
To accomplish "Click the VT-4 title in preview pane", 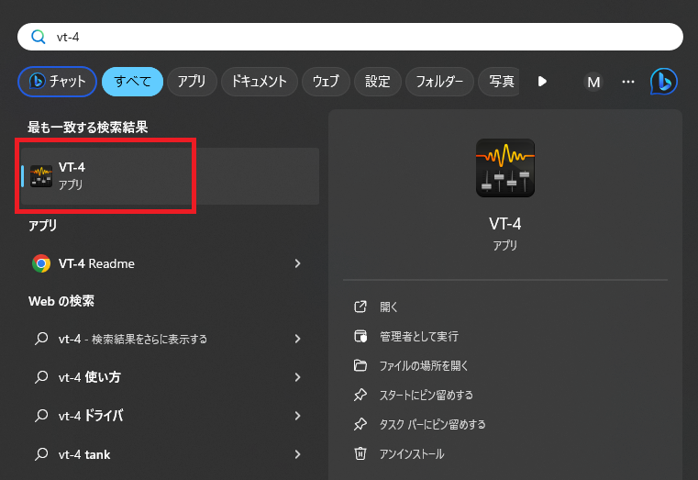I will pos(505,224).
